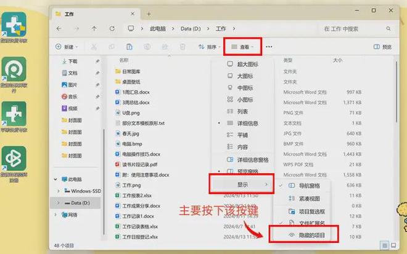Open desktop shortcut with cross and blue-yellow squares
Image resolution: width=407 pixels, height=254 pixels.
point(14,25)
